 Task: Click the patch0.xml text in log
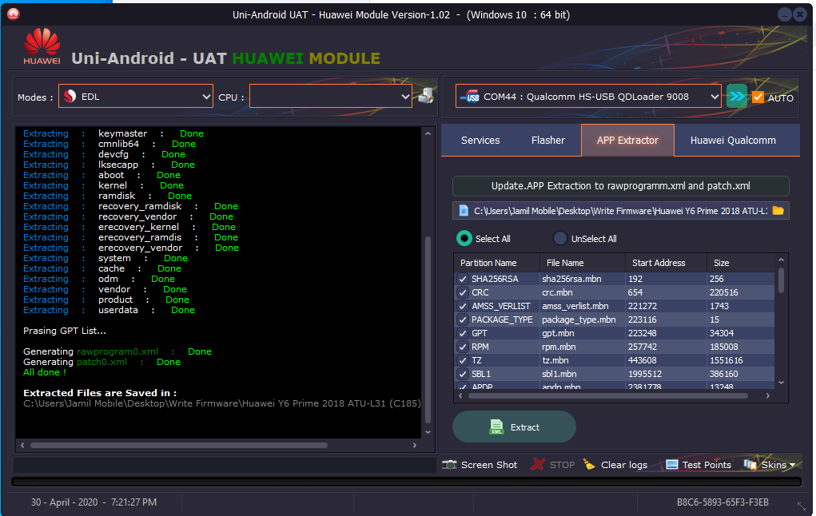coord(102,362)
